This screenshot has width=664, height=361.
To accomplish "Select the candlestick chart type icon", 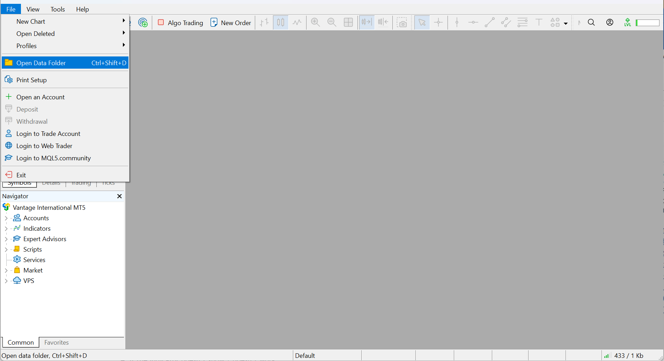I will click(x=281, y=23).
